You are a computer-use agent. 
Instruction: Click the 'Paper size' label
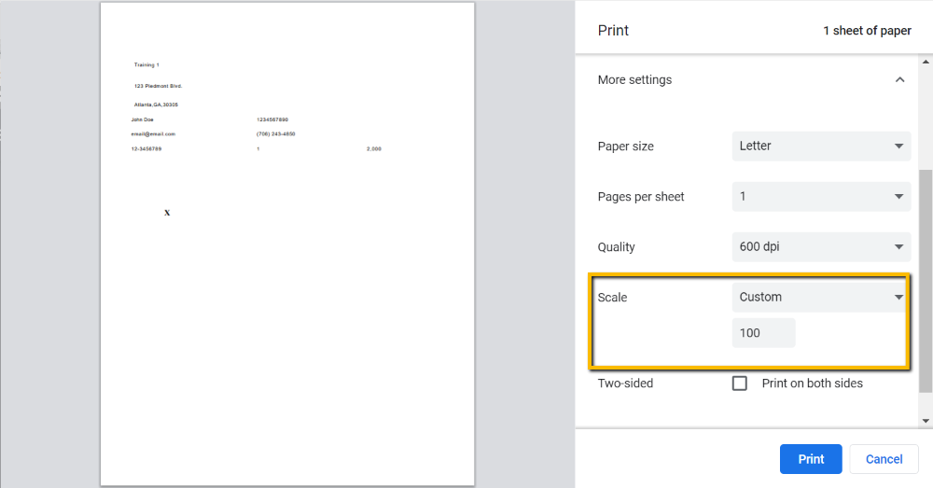point(625,146)
